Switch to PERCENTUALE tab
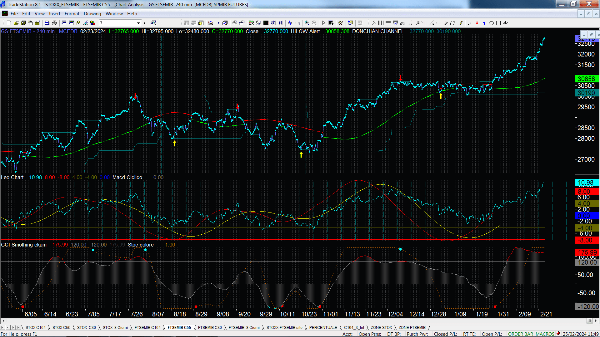The height and width of the screenshot is (337, 600). click(x=323, y=327)
